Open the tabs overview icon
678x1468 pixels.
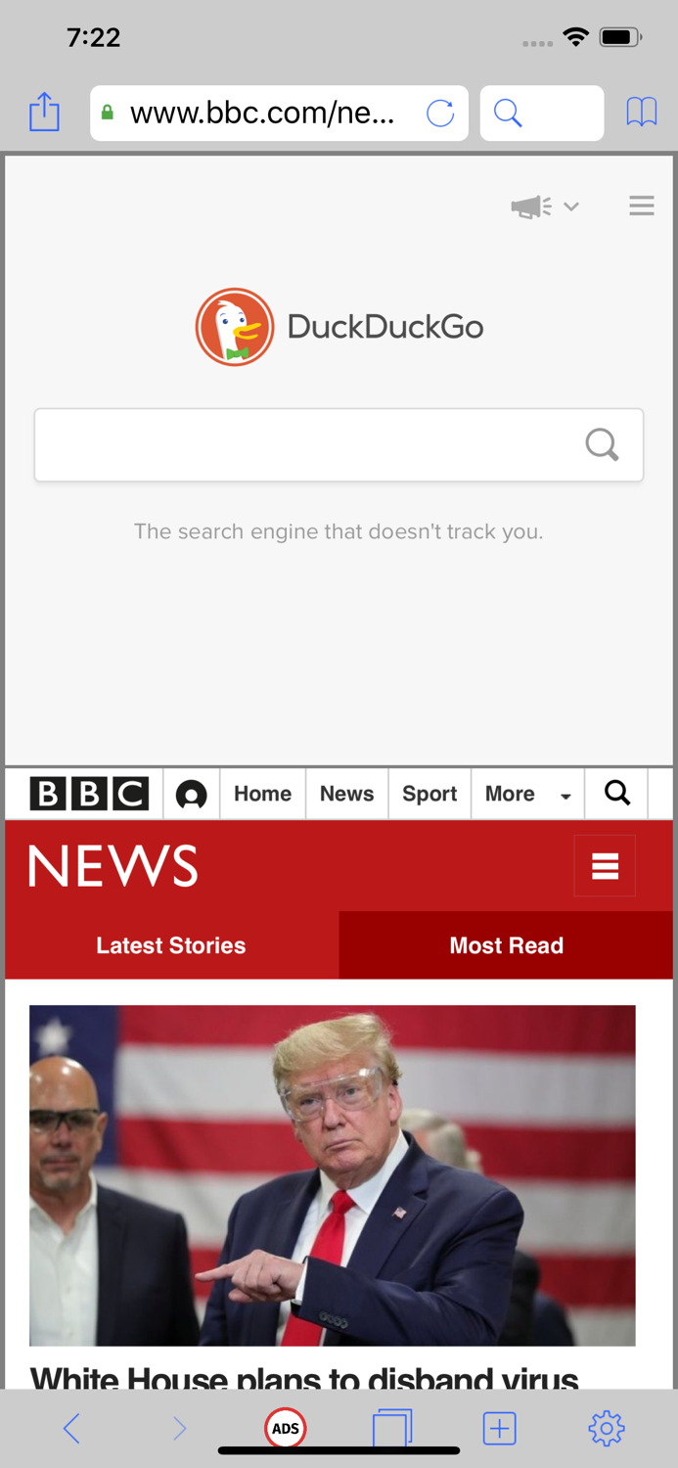tap(392, 1428)
